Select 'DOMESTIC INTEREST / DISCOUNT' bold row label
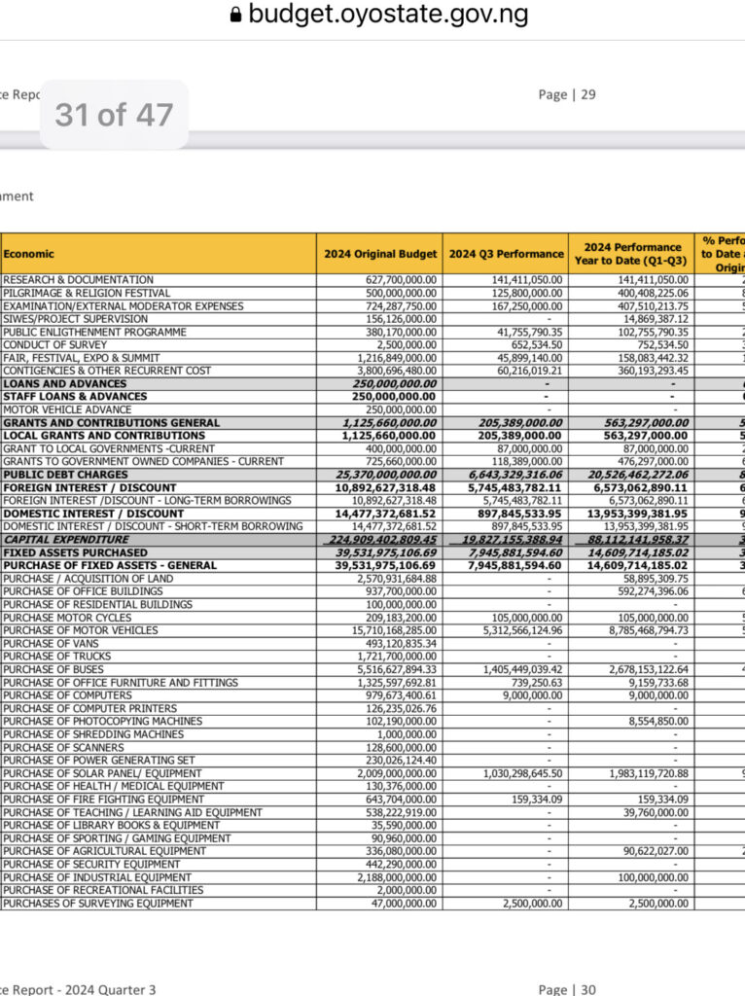Image resolution: width=745 pixels, height=996 pixels. click(x=93, y=514)
